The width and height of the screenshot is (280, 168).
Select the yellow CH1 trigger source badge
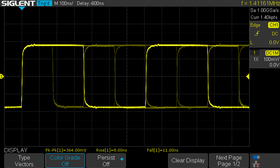273,25
